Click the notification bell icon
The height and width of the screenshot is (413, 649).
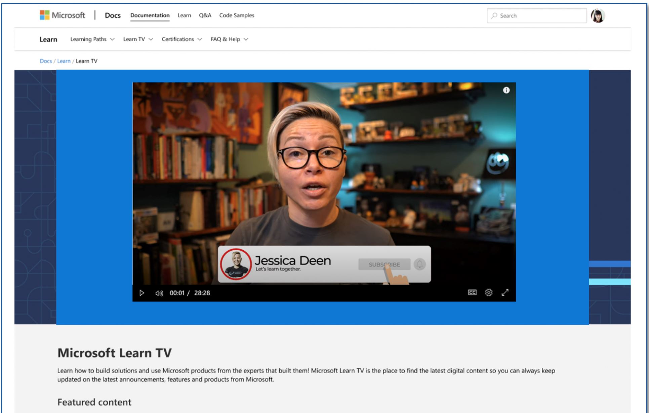(x=419, y=264)
